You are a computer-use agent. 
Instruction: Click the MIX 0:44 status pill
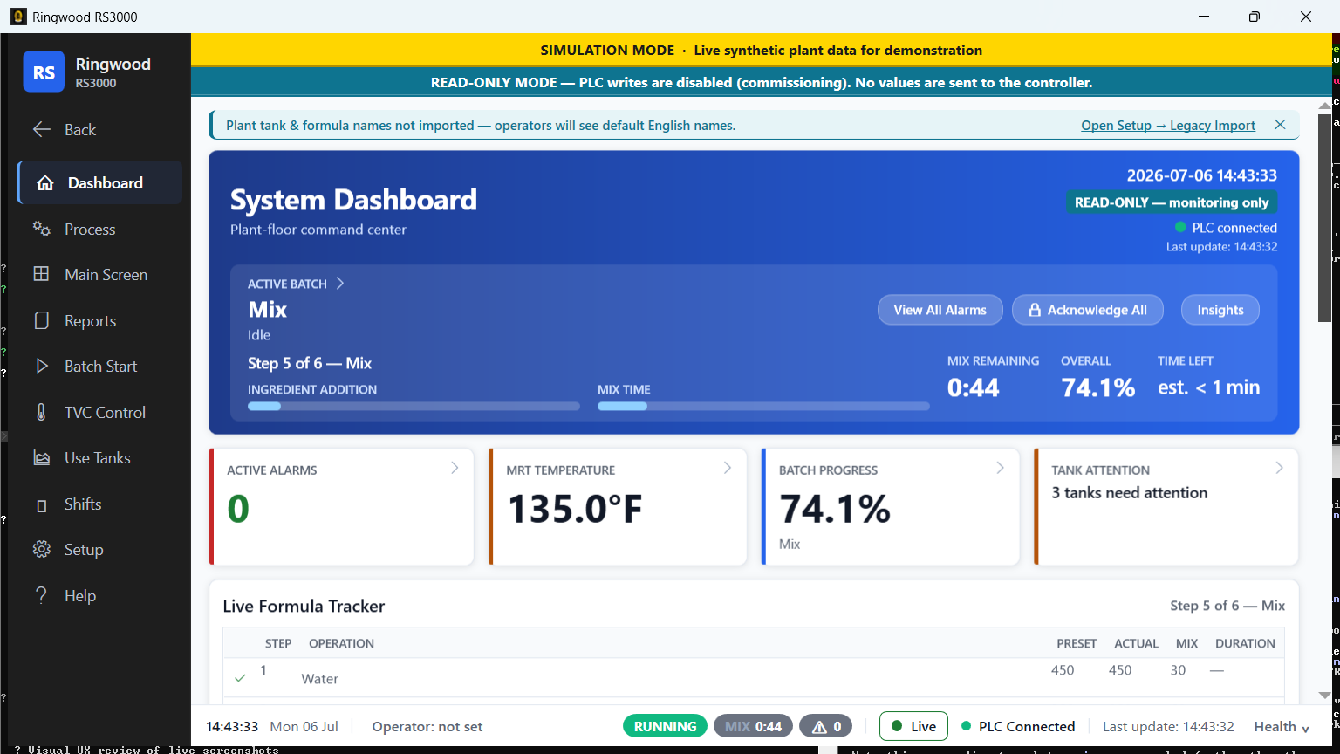(x=753, y=726)
